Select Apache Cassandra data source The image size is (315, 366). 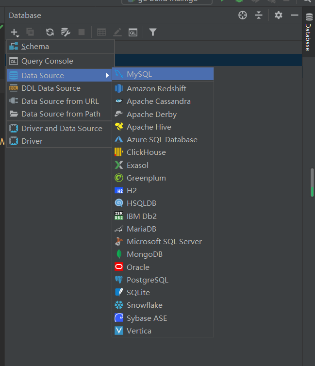(x=163, y=101)
